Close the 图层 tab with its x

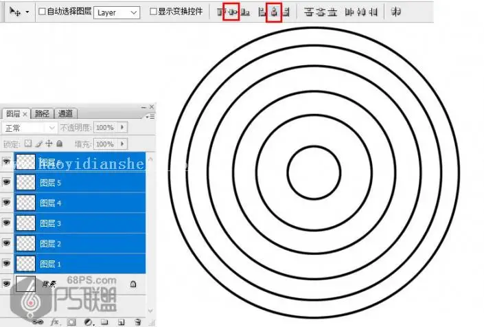pos(25,114)
